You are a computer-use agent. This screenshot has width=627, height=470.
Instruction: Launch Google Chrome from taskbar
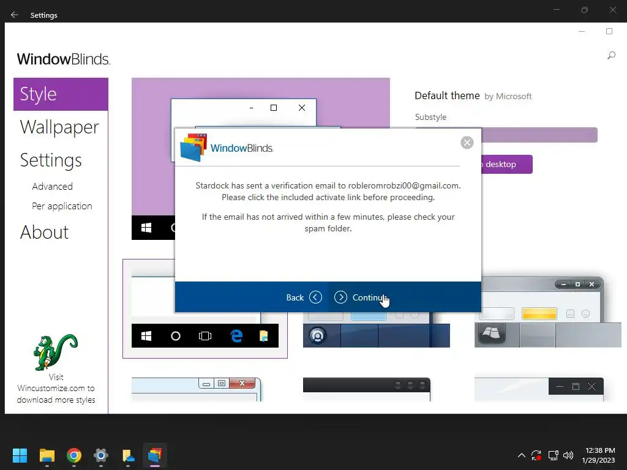74,455
